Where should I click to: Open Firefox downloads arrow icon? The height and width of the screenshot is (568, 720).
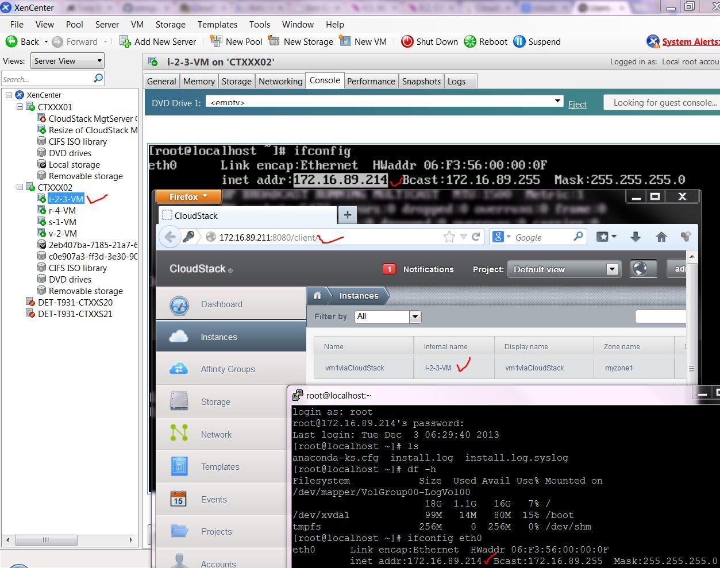[x=636, y=237]
